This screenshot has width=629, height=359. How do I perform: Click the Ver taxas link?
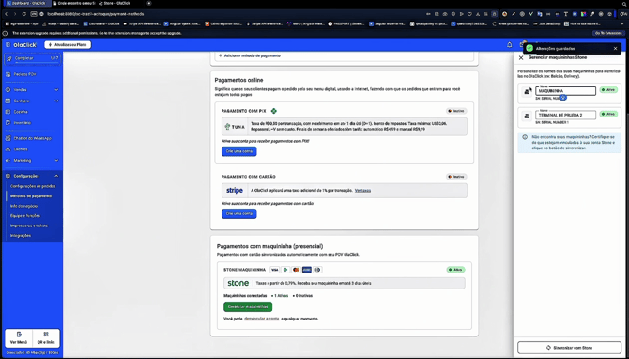point(362,191)
